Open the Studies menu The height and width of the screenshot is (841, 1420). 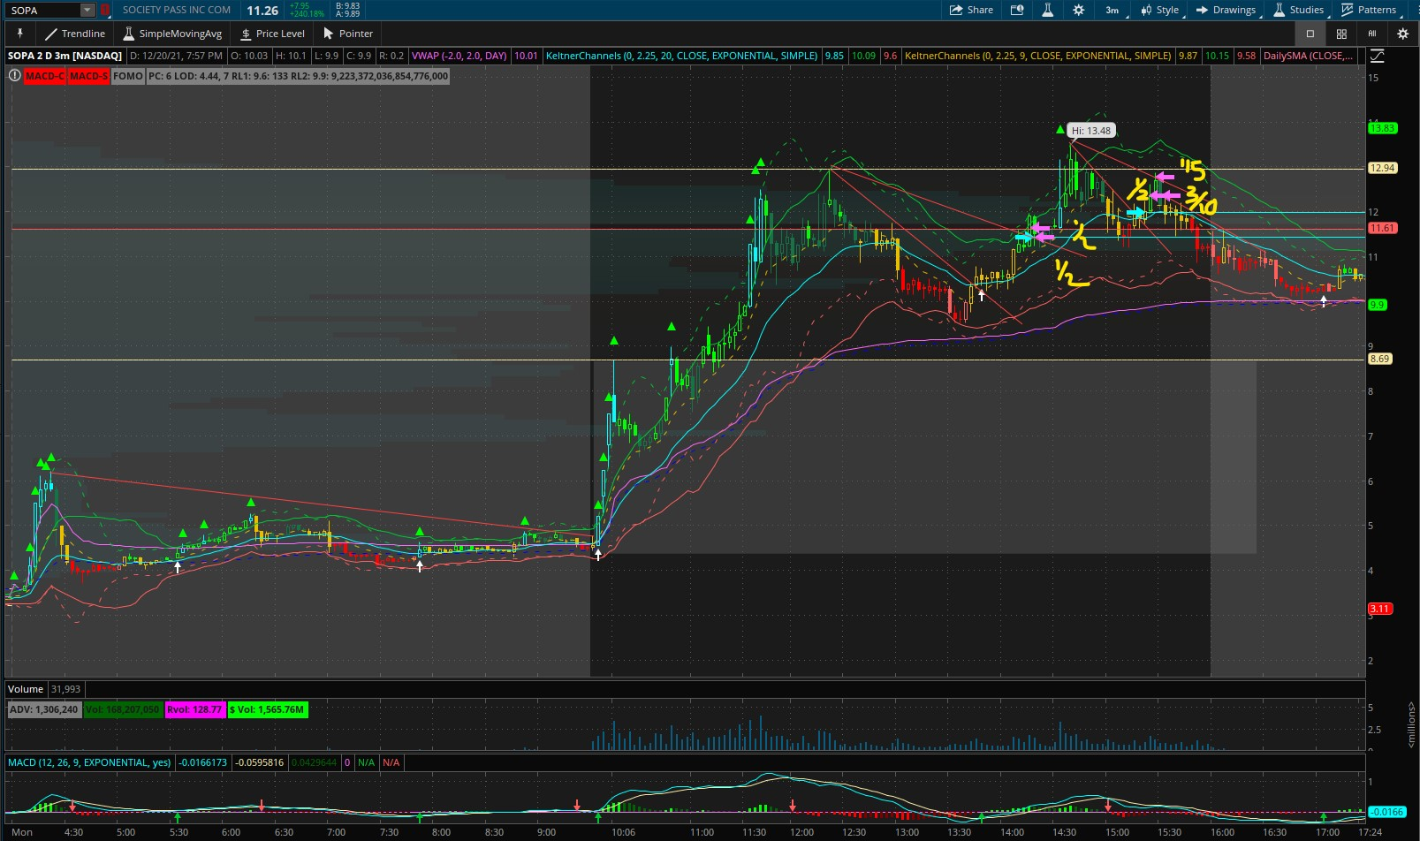pyautogui.click(x=1298, y=10)
